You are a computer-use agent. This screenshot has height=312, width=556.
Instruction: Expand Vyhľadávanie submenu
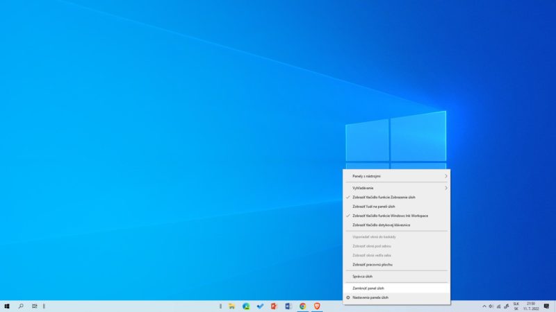(396, 188)
